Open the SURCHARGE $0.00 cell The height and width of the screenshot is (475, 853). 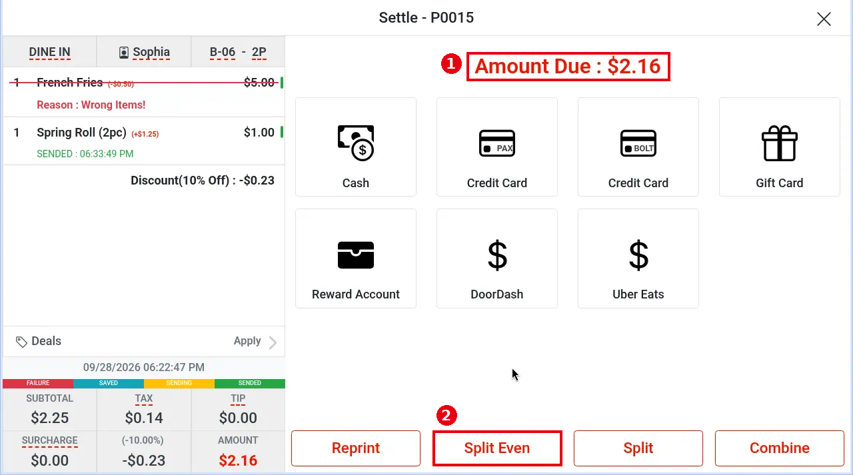click(50, 452)
